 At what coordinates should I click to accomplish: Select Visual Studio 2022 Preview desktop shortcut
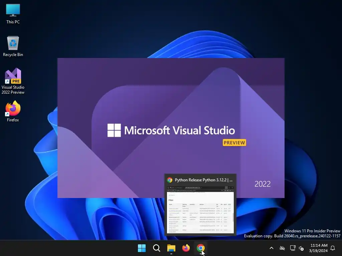click(13, 81)
